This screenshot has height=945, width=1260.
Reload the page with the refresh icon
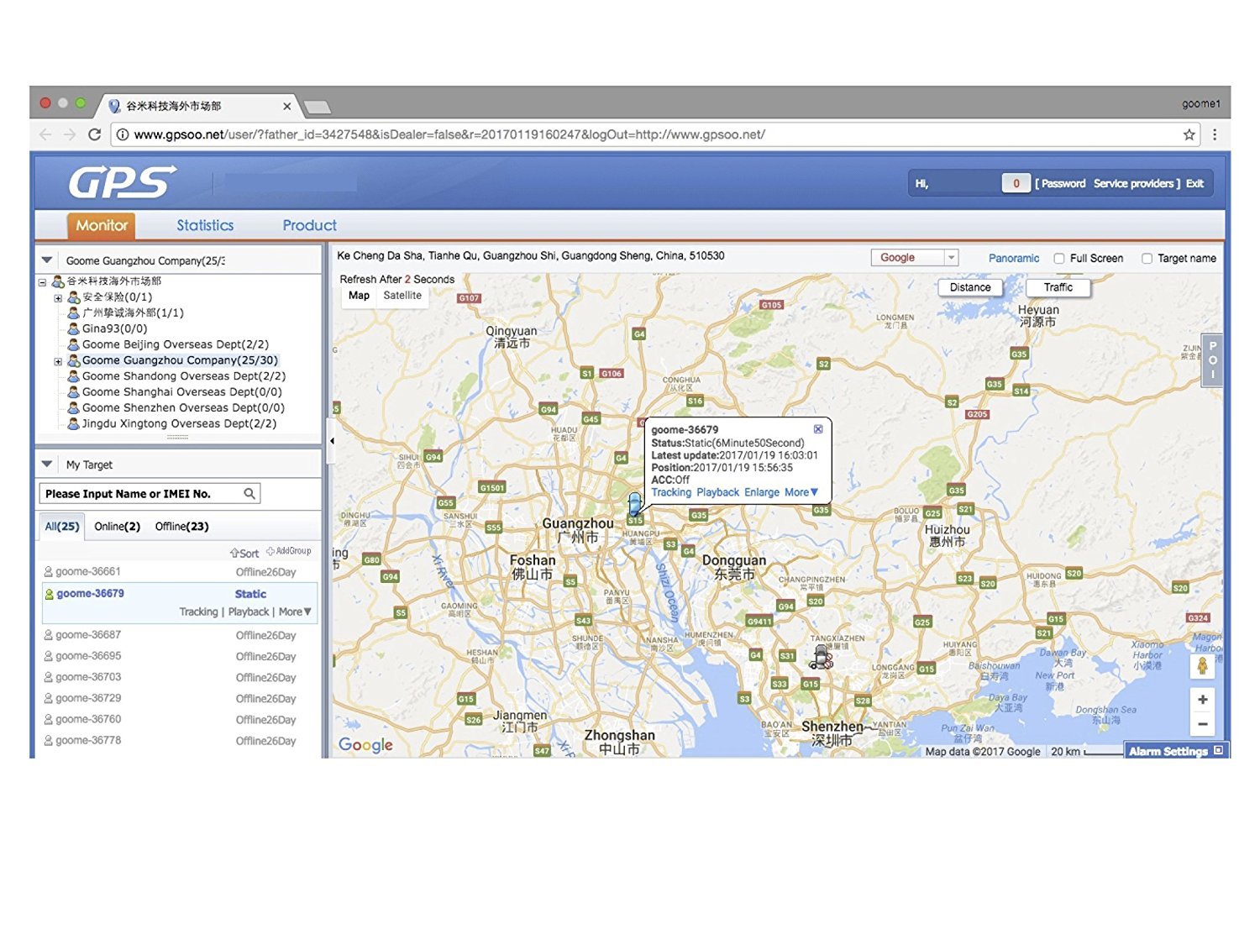95,134
